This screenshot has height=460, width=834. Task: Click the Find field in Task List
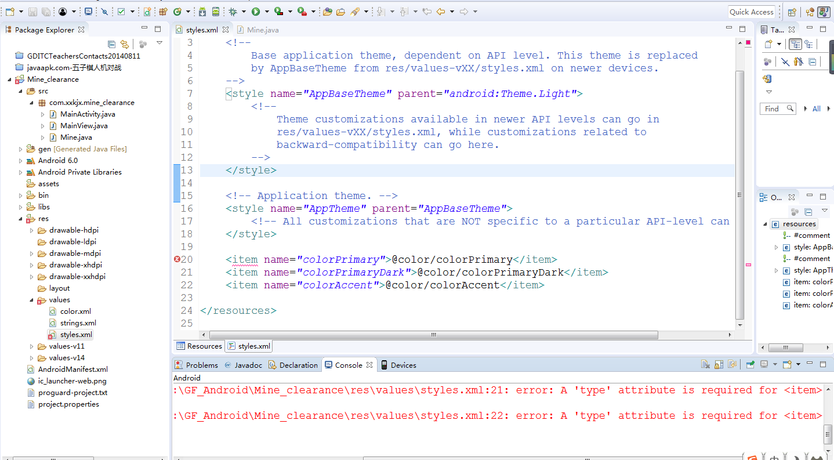pyautogui.click(x=778, y=108)
